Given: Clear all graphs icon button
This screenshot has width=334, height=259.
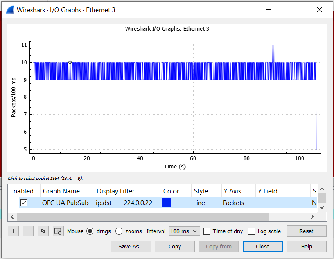Looking at the screenshot, I should [x=58, y=231].
